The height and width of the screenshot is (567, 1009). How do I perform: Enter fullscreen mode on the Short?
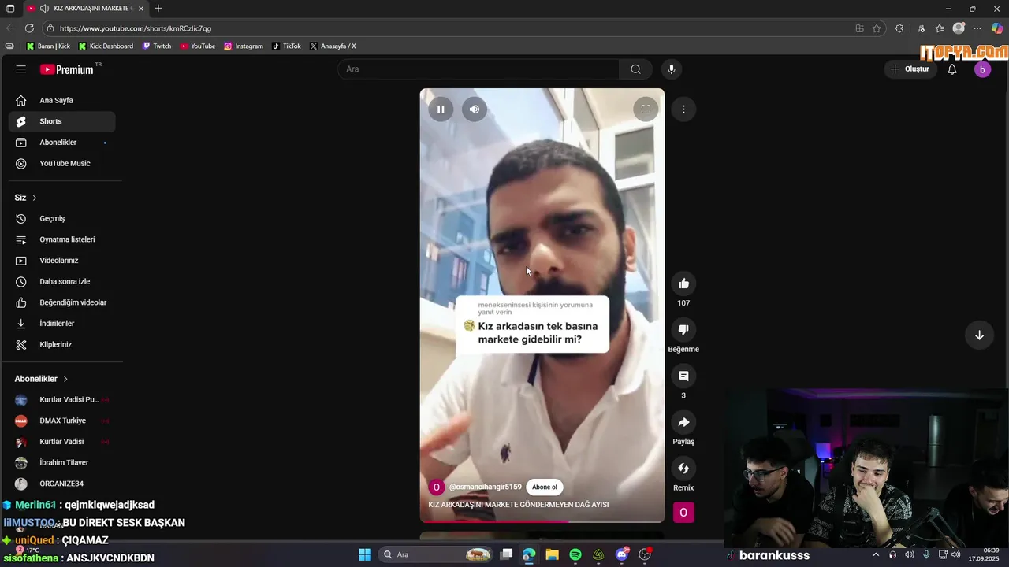pyautogui.click(x=646, y=109)
